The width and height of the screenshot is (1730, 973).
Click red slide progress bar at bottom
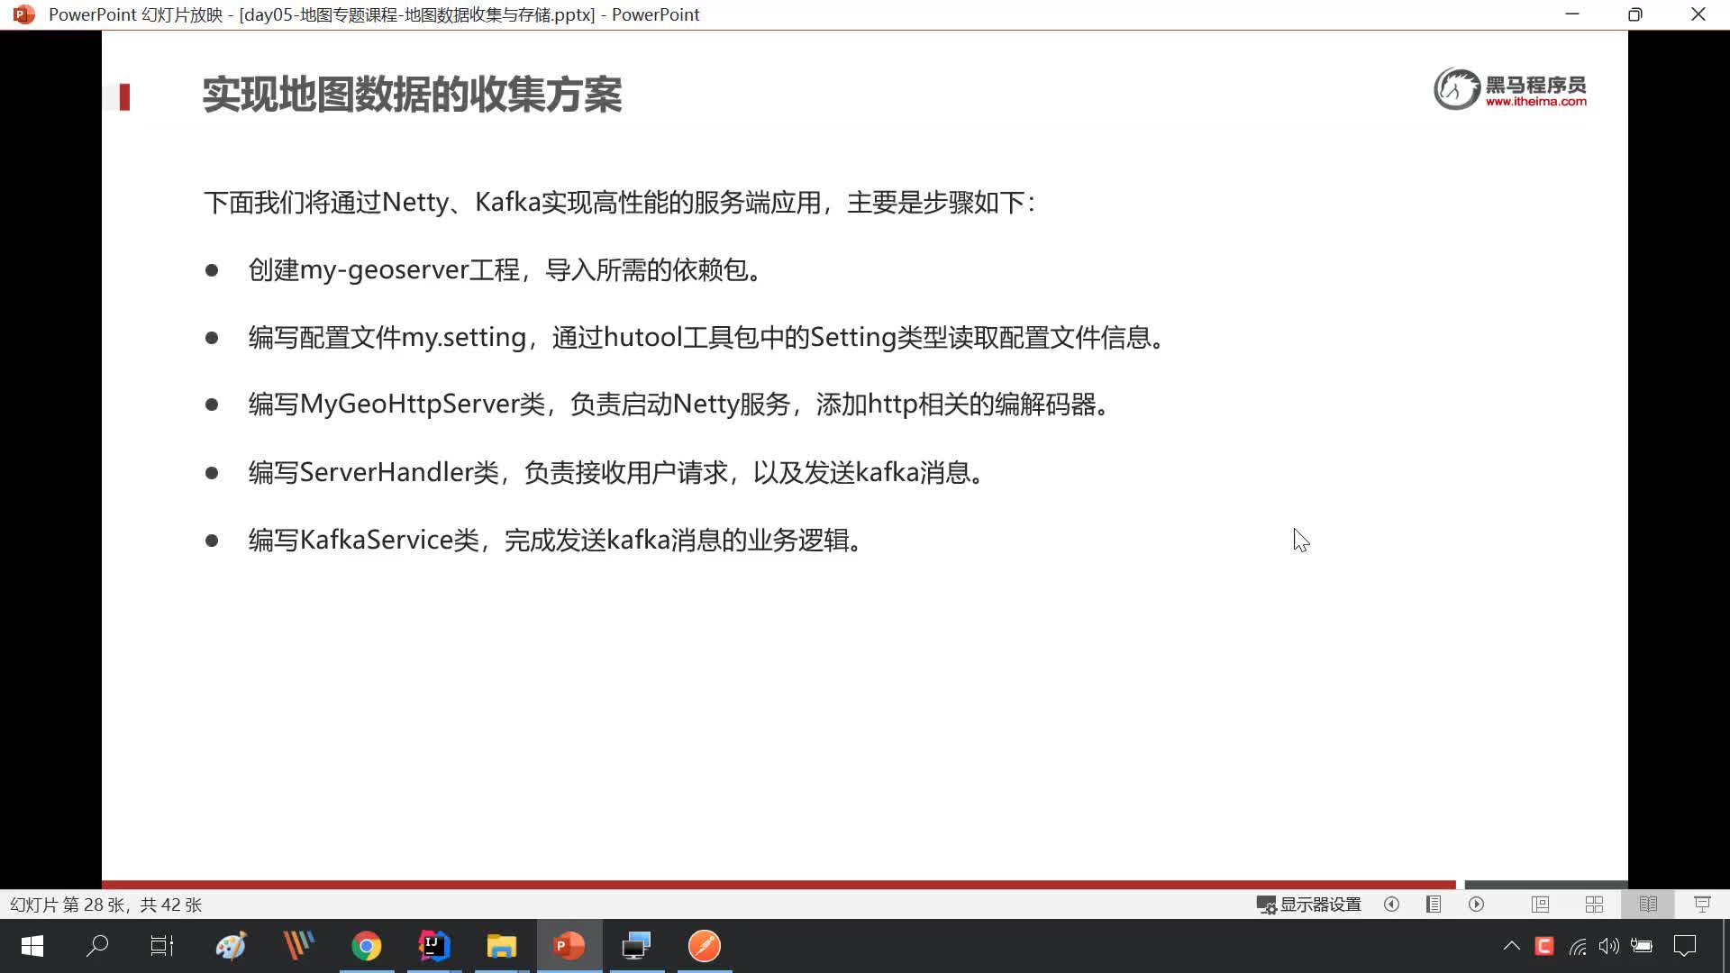pos(778,885)
